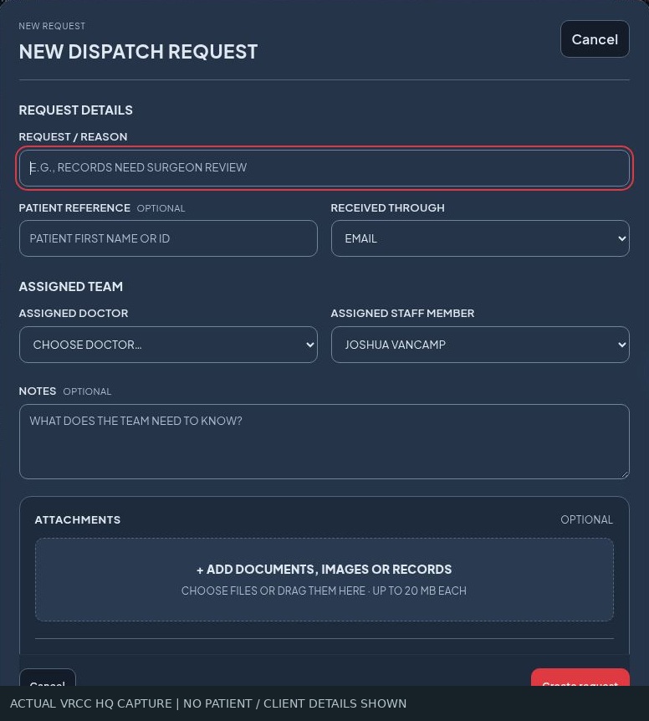Focus the Request / Reason input field
Image resolution: width=649 pixels, height=721 pixels.
[x=324, y=168]
